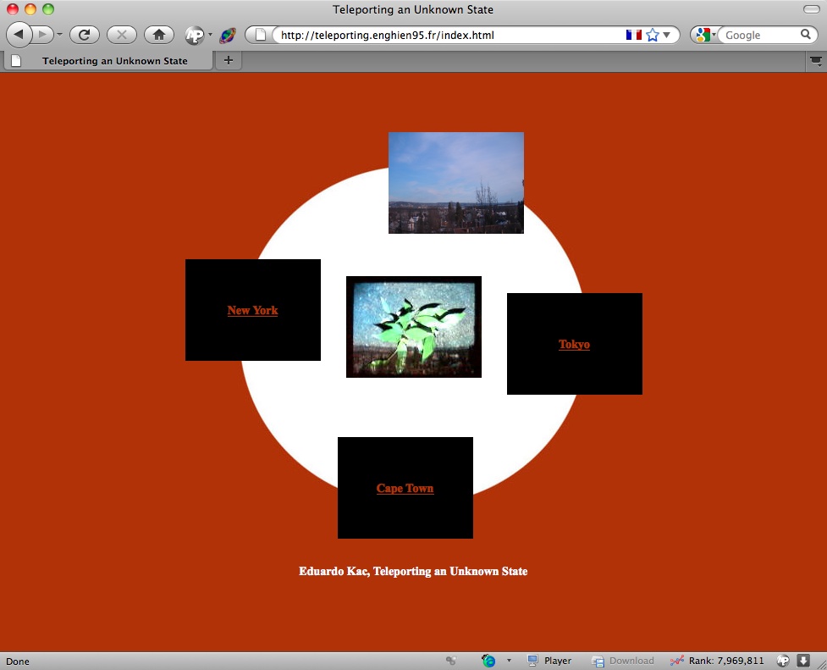The height and width of the screenshot is (670, 827).
Task: Click the Adblock Plus ABP toolbar icon
Action: (195, 36)
